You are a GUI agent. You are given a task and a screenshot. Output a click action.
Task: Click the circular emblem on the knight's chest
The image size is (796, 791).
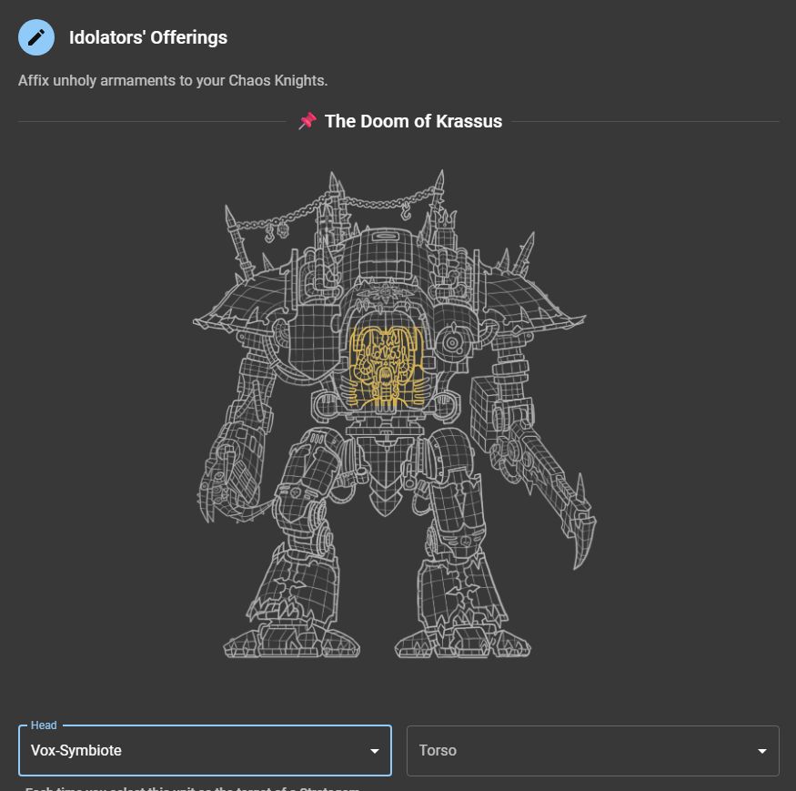click(x=451, y=344)
